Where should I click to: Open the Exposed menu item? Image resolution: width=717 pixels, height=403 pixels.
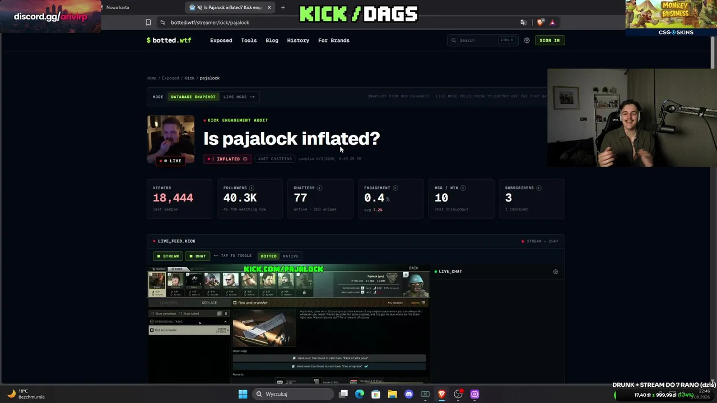221,40
